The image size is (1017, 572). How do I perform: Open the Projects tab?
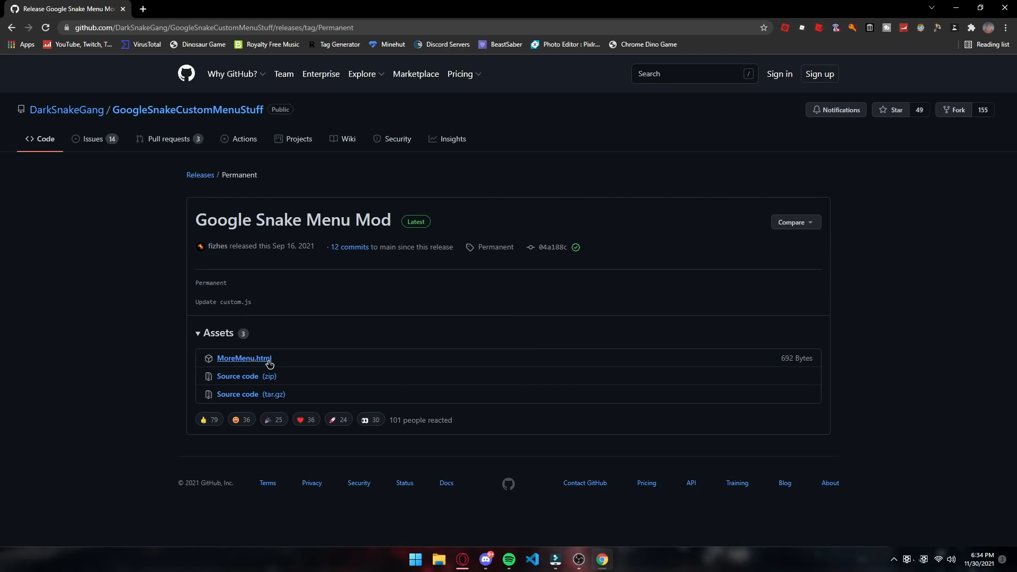click(293, 139)
